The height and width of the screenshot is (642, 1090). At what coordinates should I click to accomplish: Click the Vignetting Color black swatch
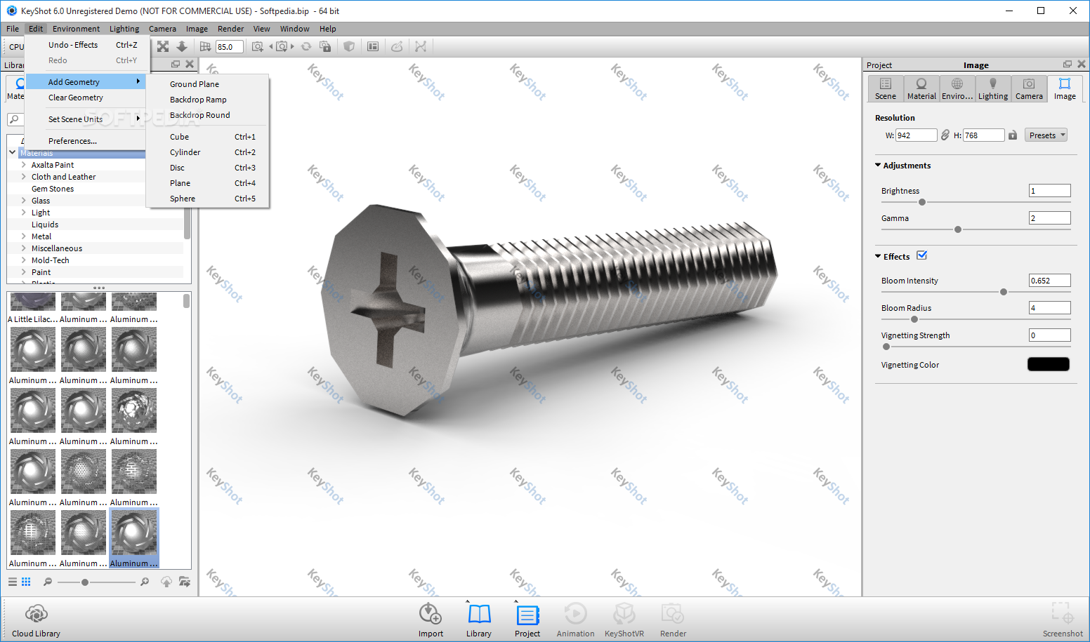tap(1049, 364)
